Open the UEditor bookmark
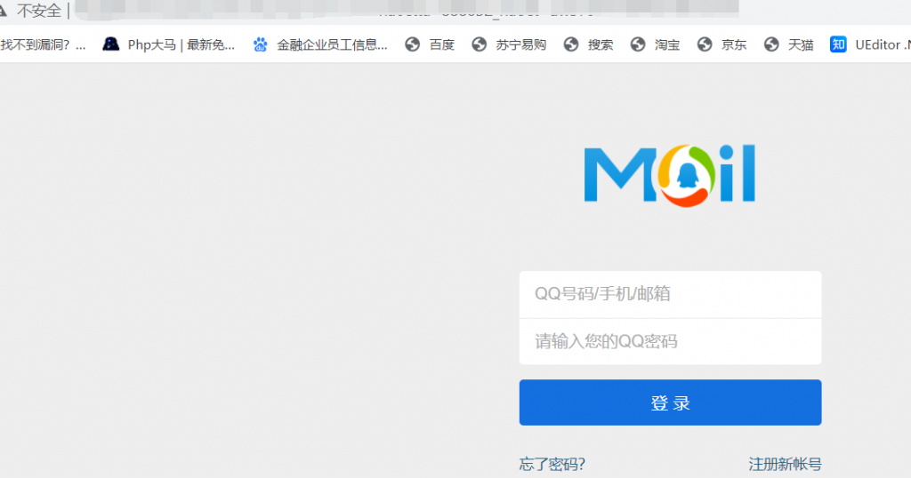The height and width of the screenshot is (478, 911). [870, 44]
